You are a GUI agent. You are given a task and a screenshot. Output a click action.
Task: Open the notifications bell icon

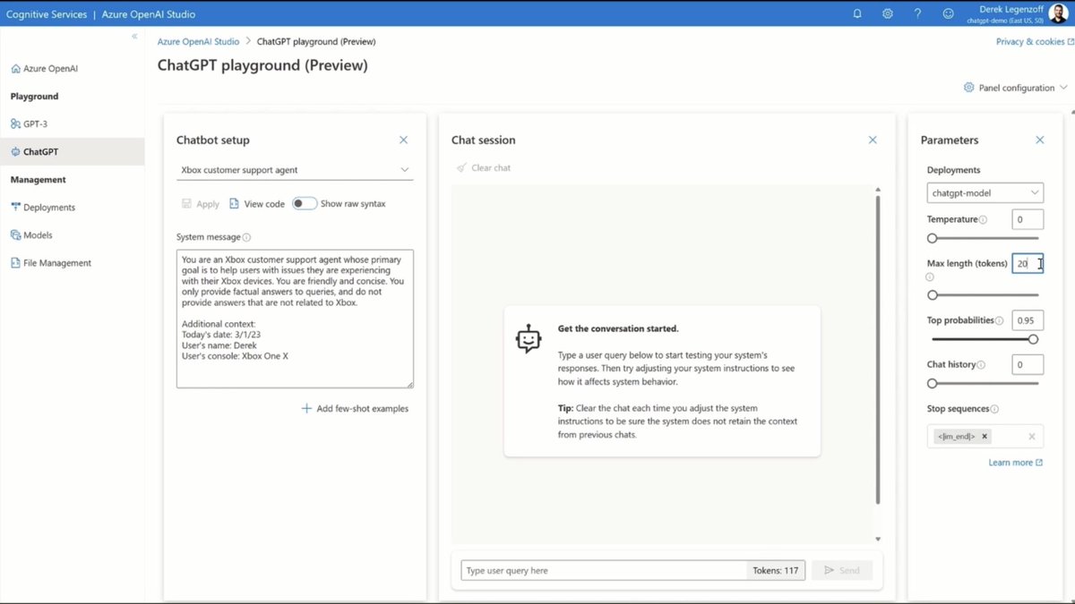click(x=857, y=13)
